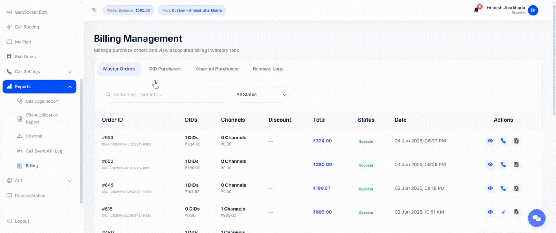Open the All Status dropdown
Screen dimensions: 556x233
point(261,95)
